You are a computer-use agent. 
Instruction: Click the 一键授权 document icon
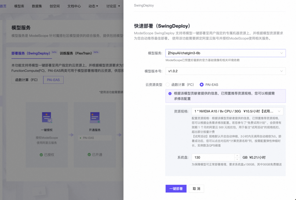[x=47, y=117]
